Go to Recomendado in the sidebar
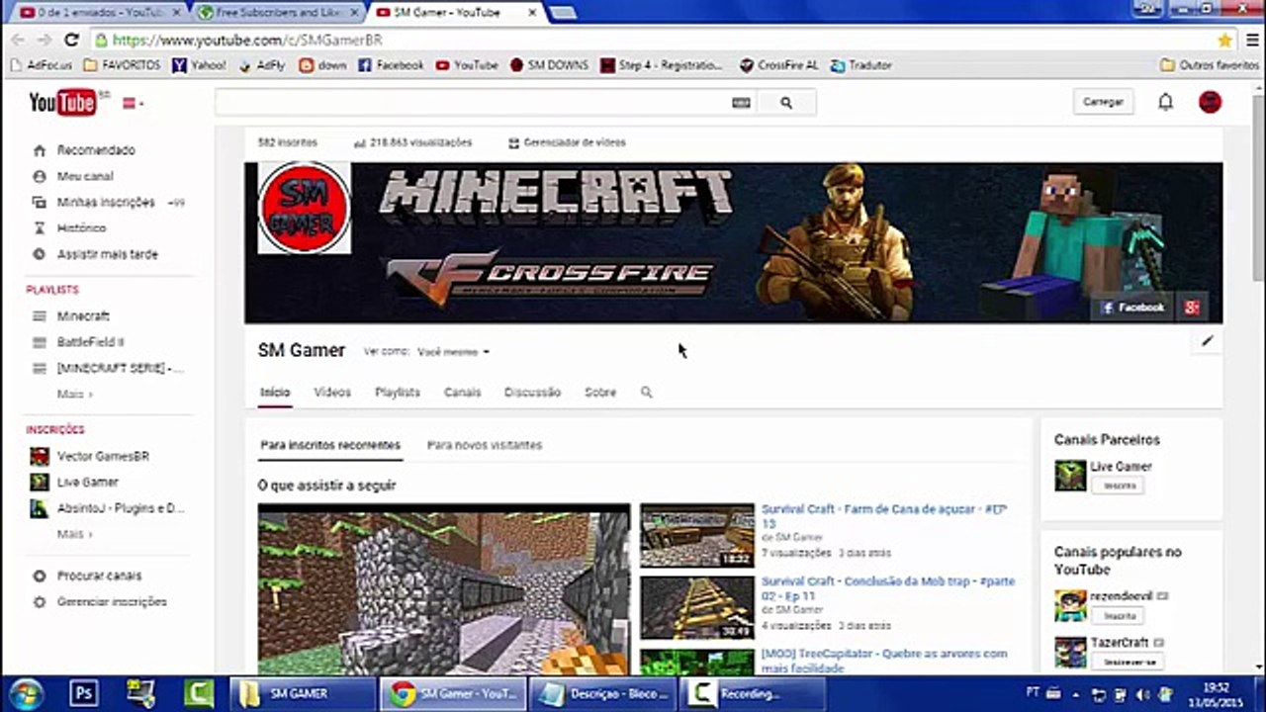 pyautogui.click(x=96, y=150)
